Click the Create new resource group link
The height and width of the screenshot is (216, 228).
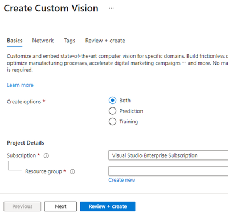[121, 180]
